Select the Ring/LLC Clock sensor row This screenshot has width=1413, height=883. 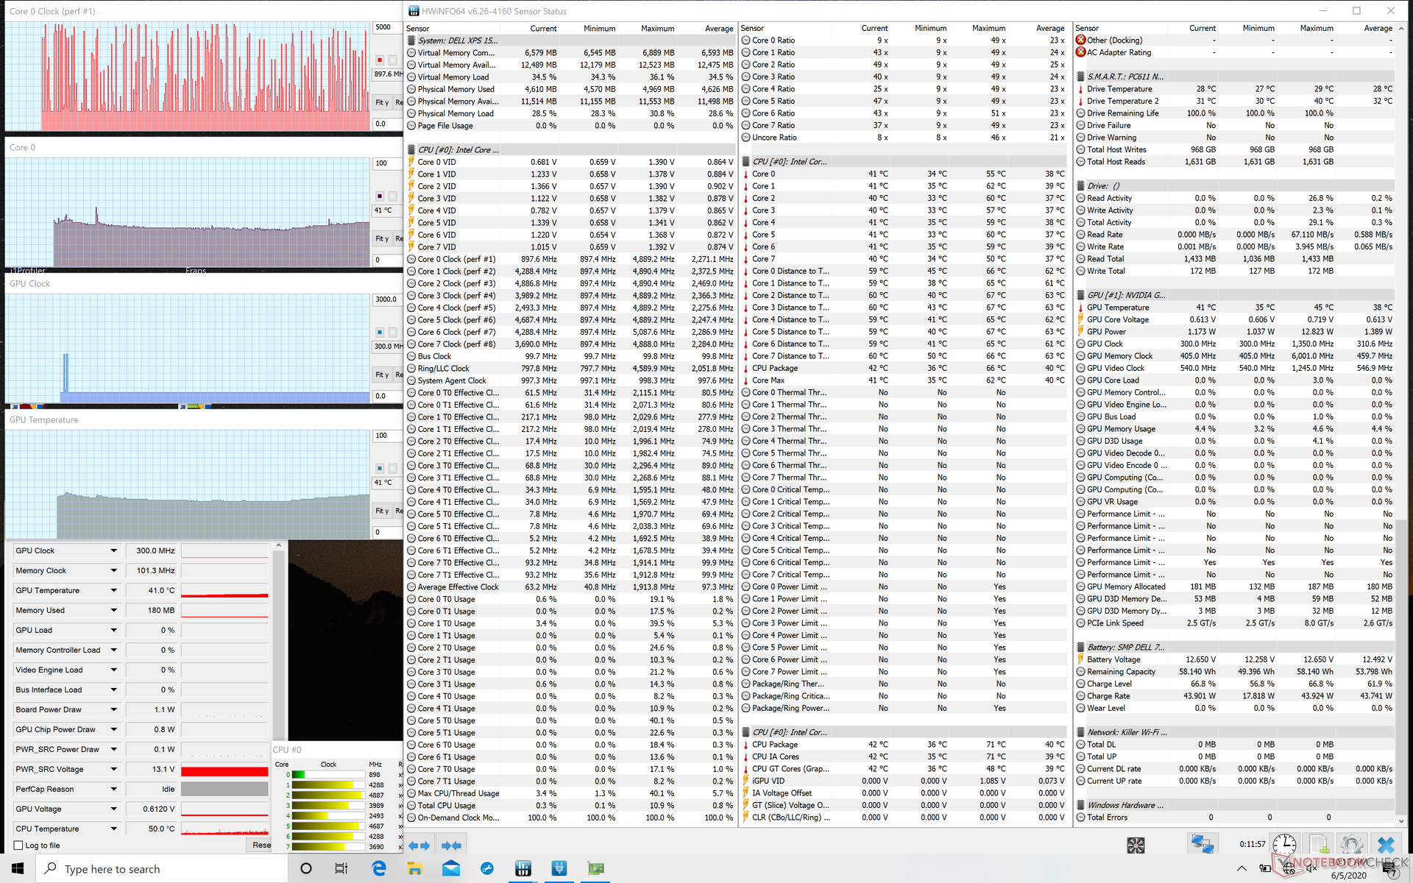point(570,368)
